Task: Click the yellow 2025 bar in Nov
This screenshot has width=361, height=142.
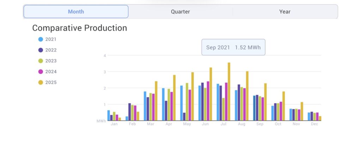Action: pyautogui.click(x=302, y=111)
